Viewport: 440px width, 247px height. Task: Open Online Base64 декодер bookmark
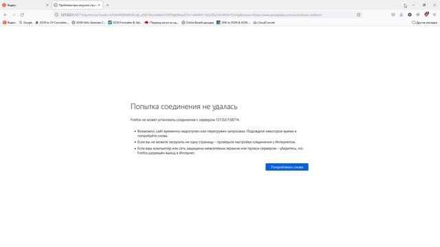(x=197, y=23)
